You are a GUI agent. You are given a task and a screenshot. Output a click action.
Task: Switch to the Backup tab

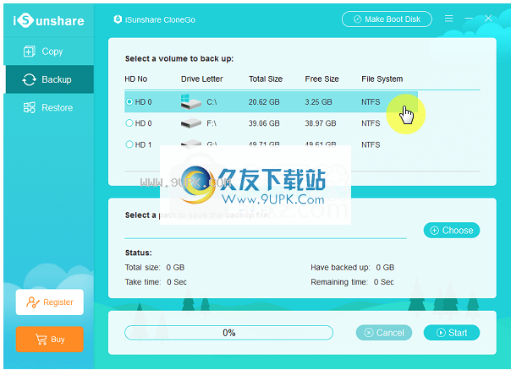[x=49, y=79]
